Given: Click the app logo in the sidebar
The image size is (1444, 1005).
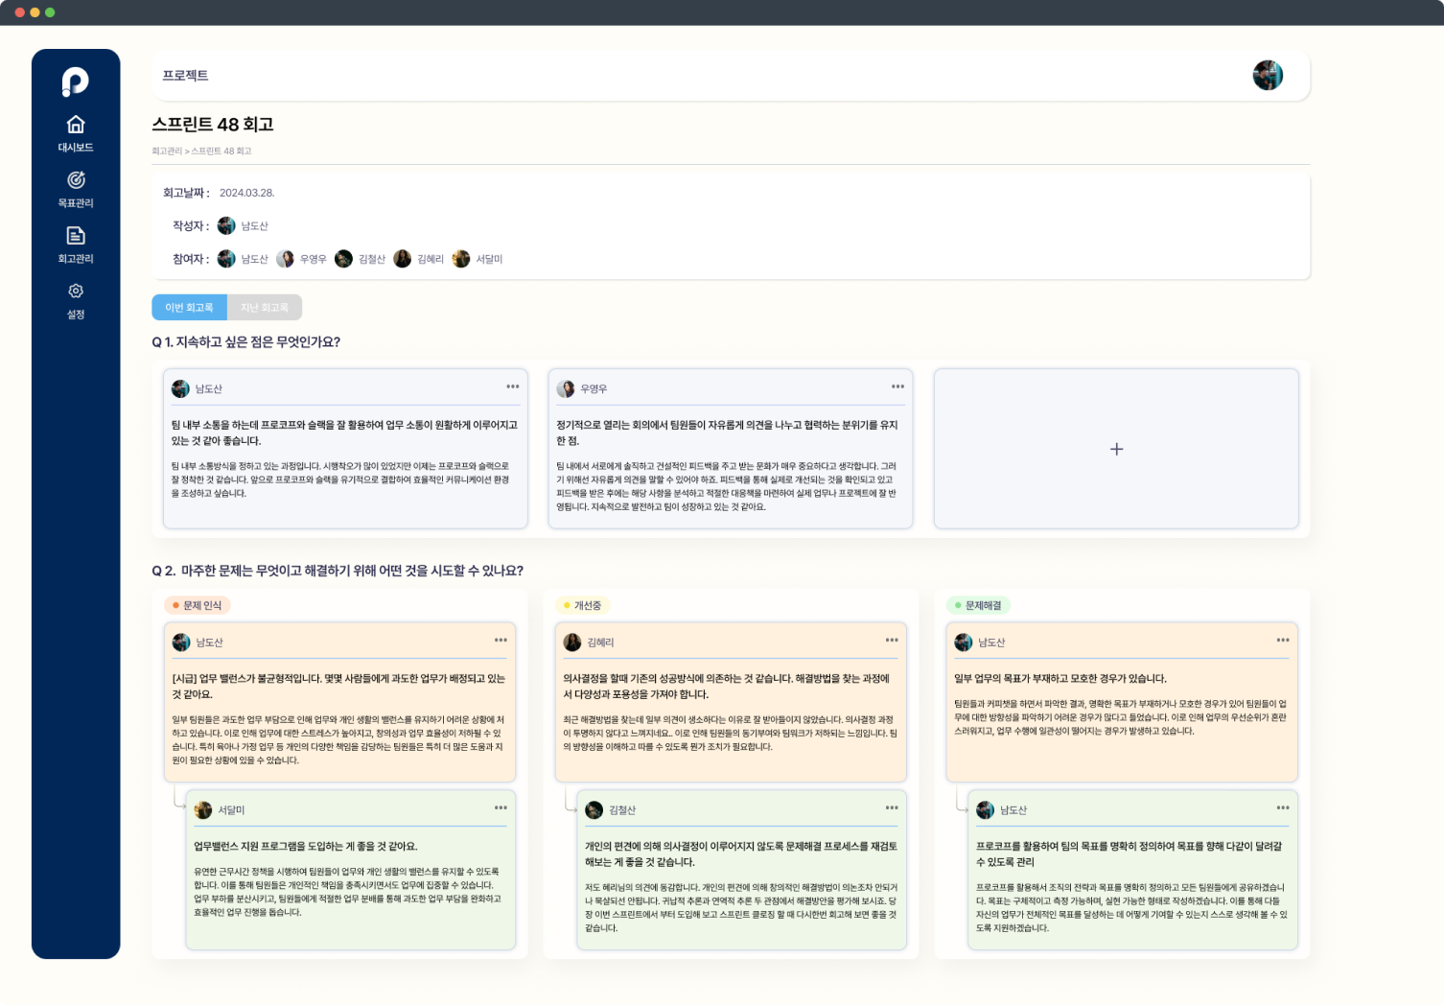Looking at the screenshot, I should tap(75, 82).
